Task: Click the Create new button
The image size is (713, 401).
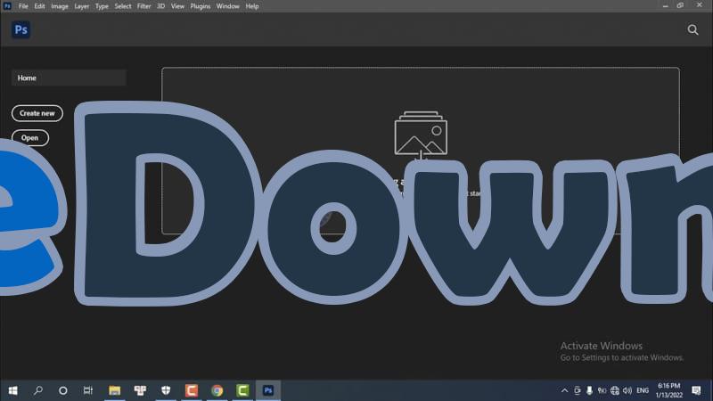Action: 37,113
